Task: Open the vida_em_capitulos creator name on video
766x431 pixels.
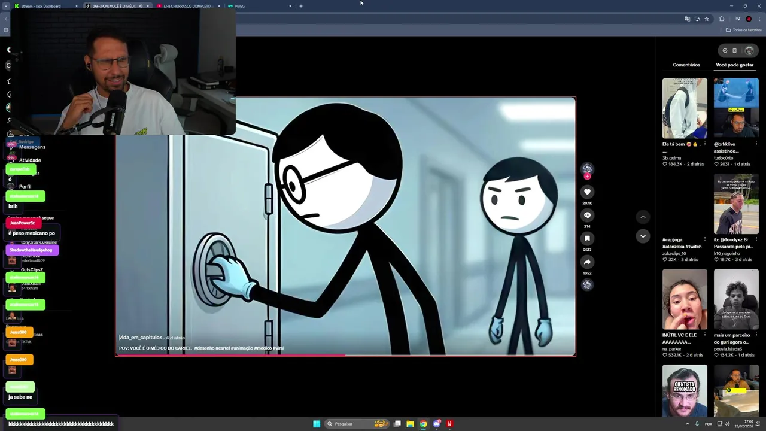Action: pos(141,338)
